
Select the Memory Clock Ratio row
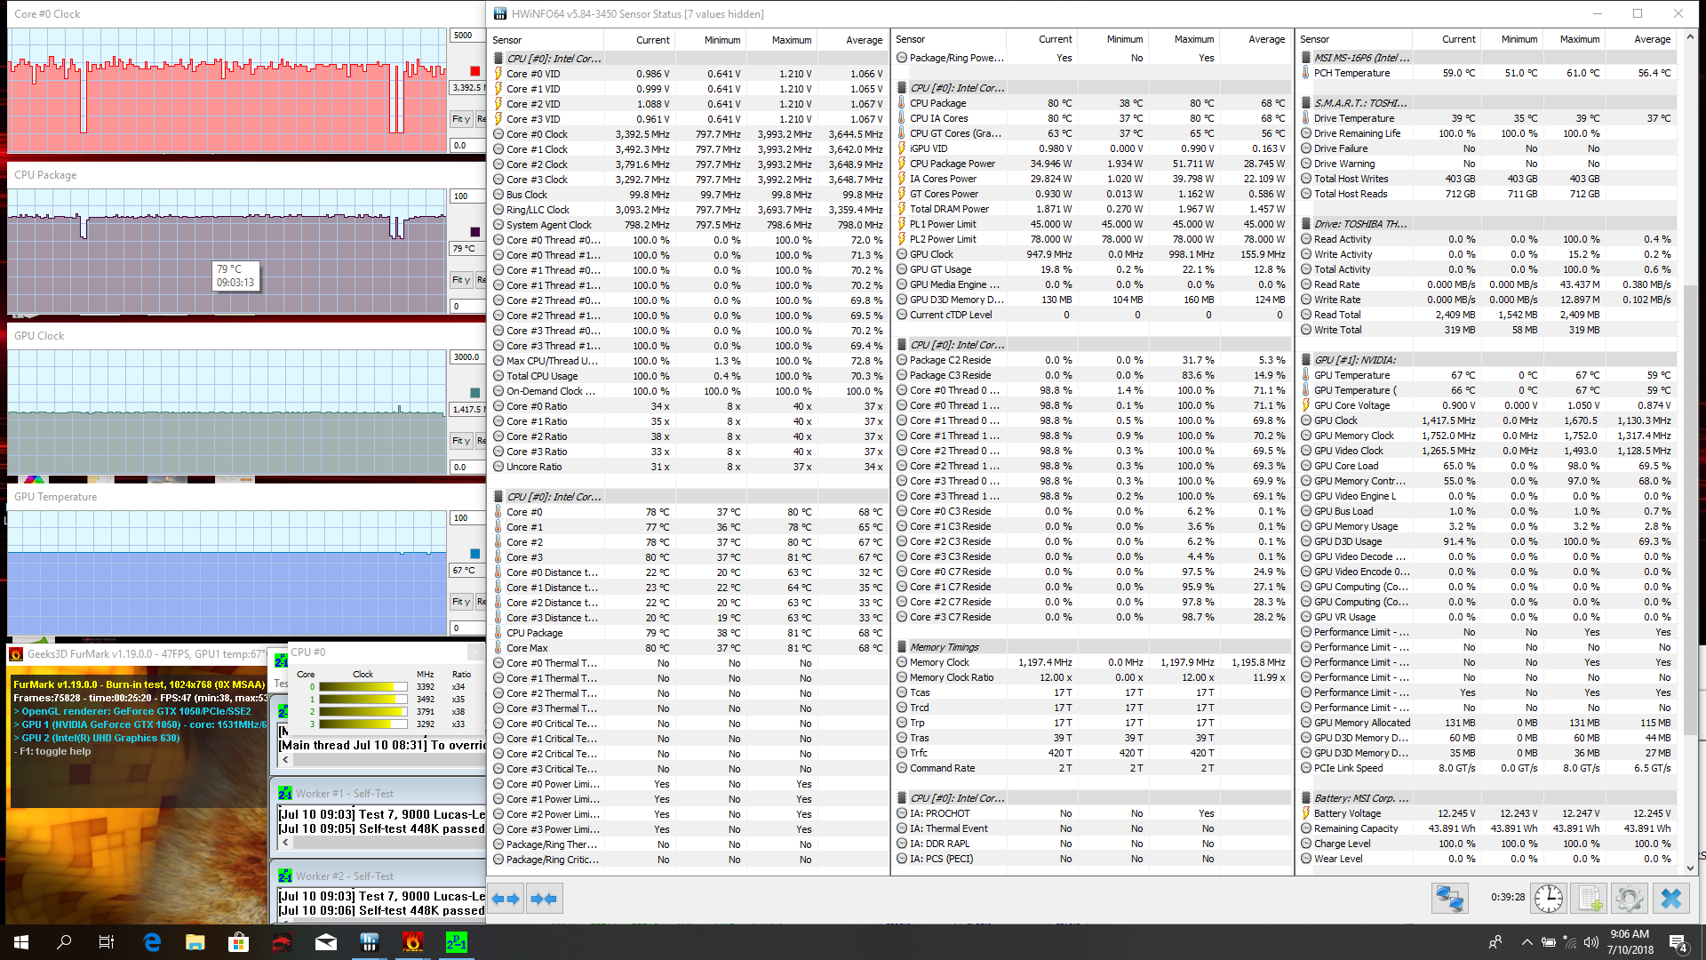[x=1093, y=677]
